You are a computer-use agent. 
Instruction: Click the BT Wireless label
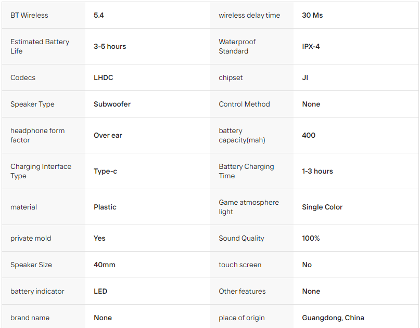click(x=29, y=15)
